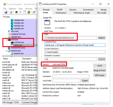This screenshot has width=113, height=107.
Task: Switch to the Performance tab
Action: click(x=61, y=13)
